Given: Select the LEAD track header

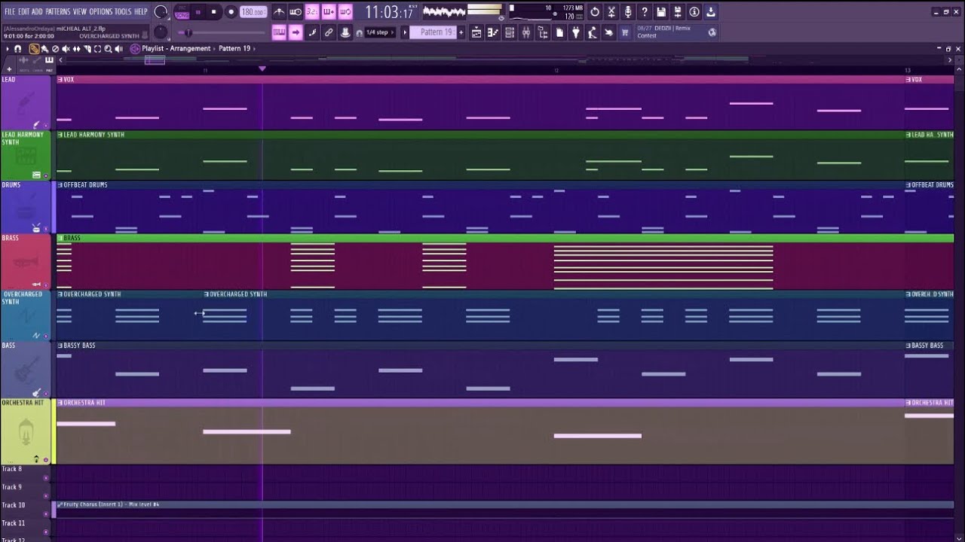Looking at the screenshot, I should click(x=26, y=103).
